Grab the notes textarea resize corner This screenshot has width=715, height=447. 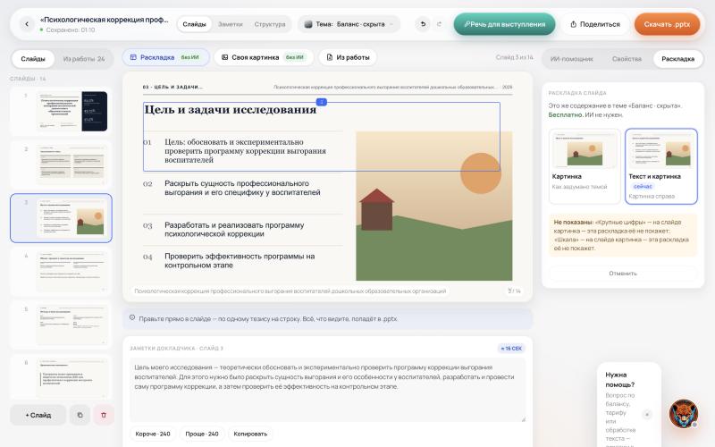tap(523, 419)
